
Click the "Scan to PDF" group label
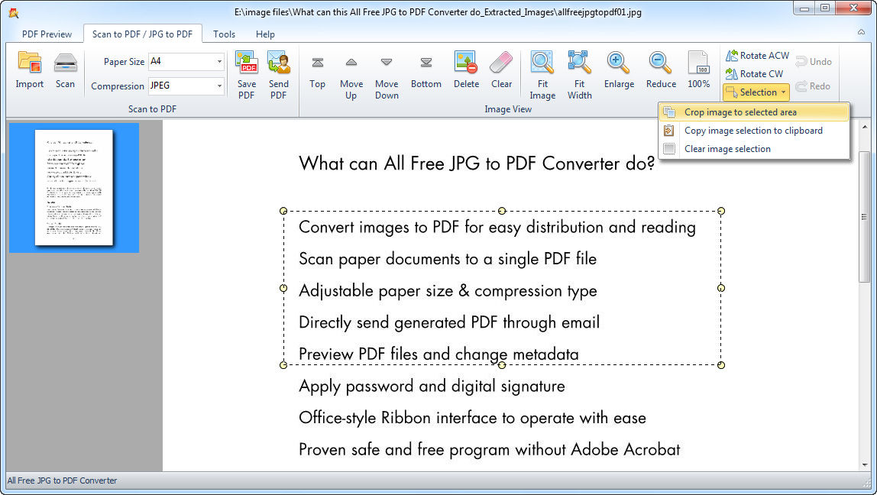[152, 109]
